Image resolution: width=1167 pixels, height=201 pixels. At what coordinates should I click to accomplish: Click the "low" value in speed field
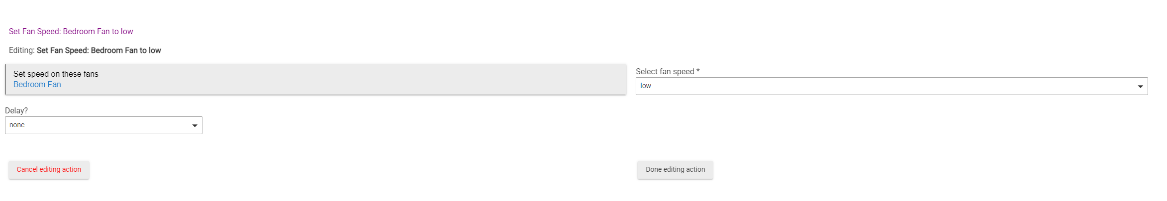(646, 86)
